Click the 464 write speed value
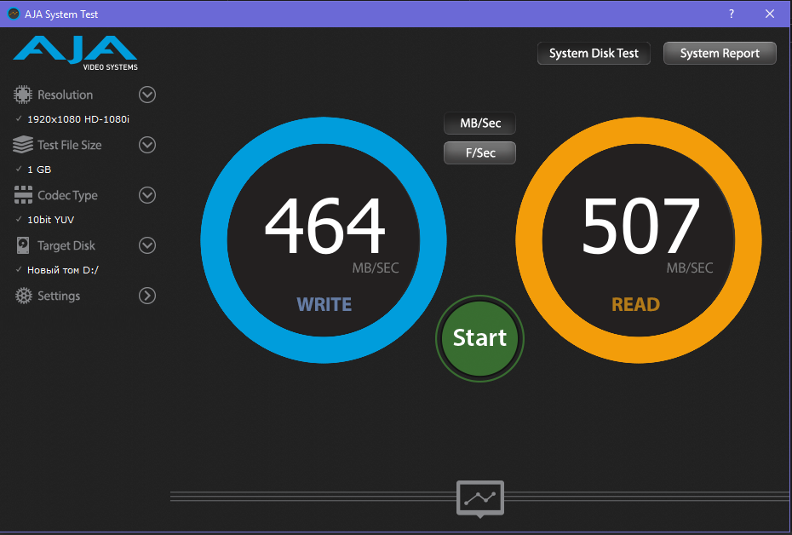 pyautogui.click(x=324, y=226)
